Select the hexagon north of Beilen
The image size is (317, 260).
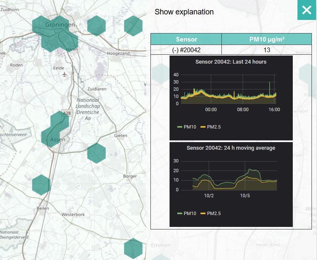[x=41, y=185]
